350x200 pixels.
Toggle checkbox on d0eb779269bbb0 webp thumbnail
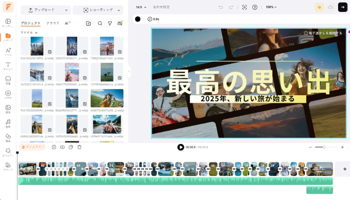click(85, 78)
